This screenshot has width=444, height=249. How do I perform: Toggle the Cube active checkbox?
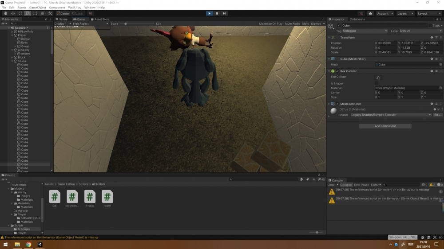point(339,25)
